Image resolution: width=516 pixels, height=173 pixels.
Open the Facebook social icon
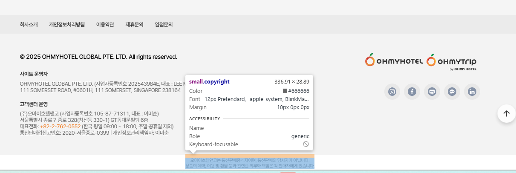[412, 92]
